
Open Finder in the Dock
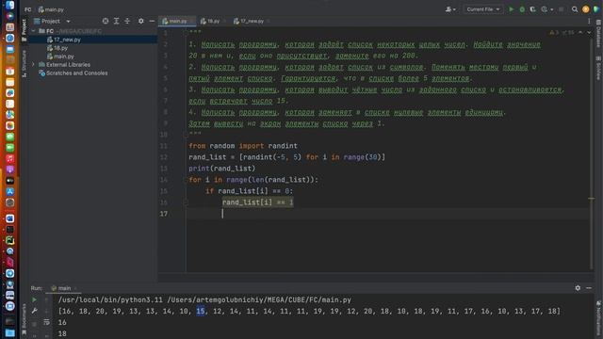tap(10, 5)
